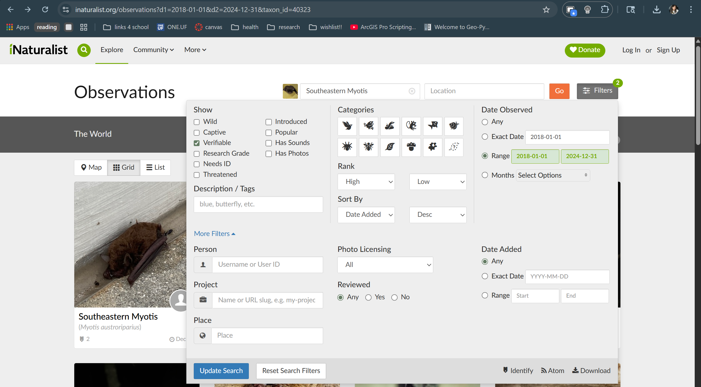Screen dimensions: 701x387
Task: Open the Community menu
Action: click(153, 50)
